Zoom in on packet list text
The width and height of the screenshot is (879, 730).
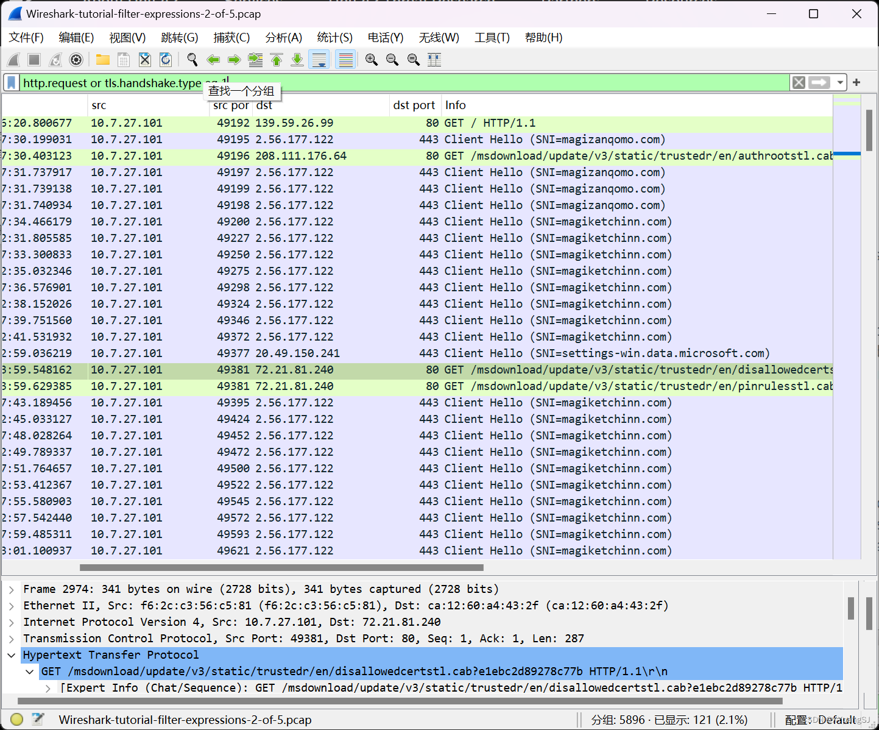click(x=372, y=60)
